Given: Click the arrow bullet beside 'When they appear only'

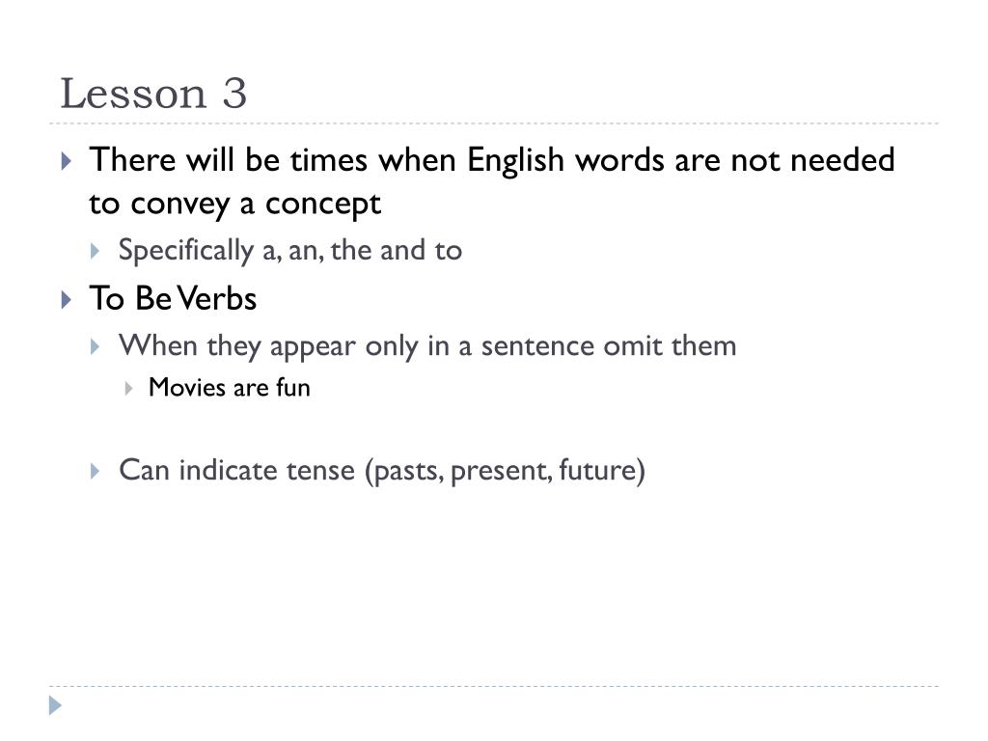Looking at the screenshot, I should click(x=96, y=346).
